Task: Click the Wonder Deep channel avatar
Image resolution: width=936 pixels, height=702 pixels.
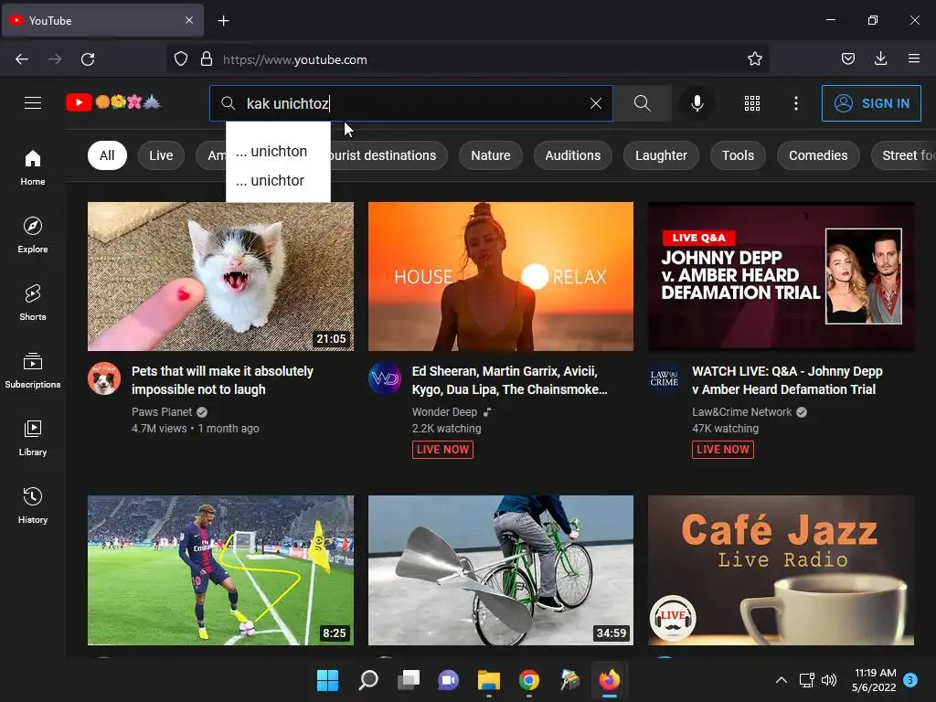Action: click(385, 378)
